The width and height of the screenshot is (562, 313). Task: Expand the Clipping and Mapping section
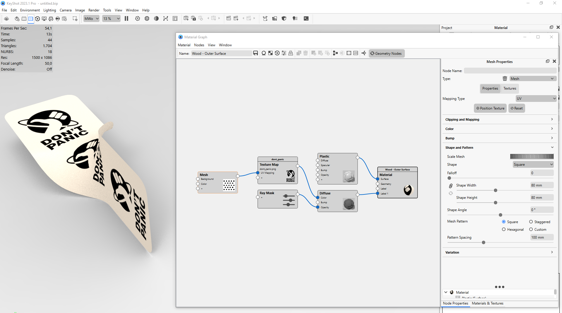coord(499,119)
